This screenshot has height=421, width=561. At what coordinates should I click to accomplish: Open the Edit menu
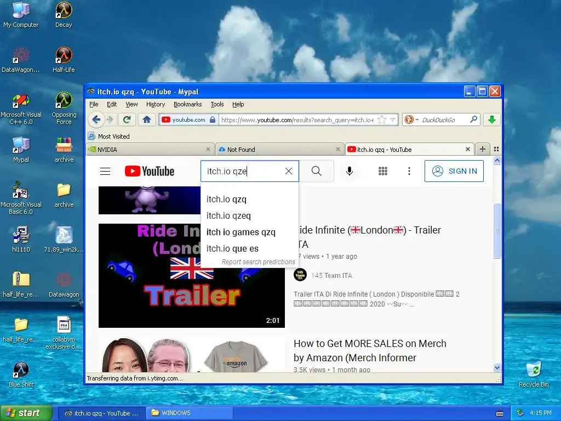pos(112,104)
